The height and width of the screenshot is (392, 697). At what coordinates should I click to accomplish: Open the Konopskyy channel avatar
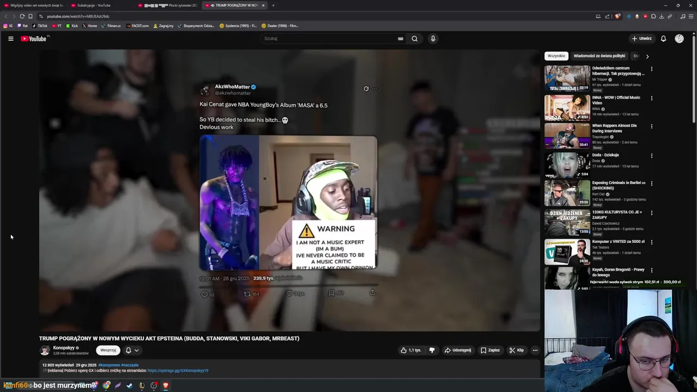pos(45,350)
